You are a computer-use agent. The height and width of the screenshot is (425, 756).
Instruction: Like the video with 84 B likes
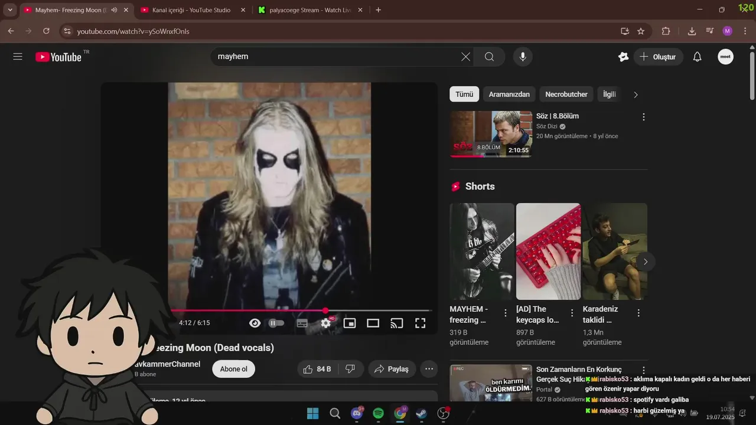pyautogui.click(x=317, y=369)
